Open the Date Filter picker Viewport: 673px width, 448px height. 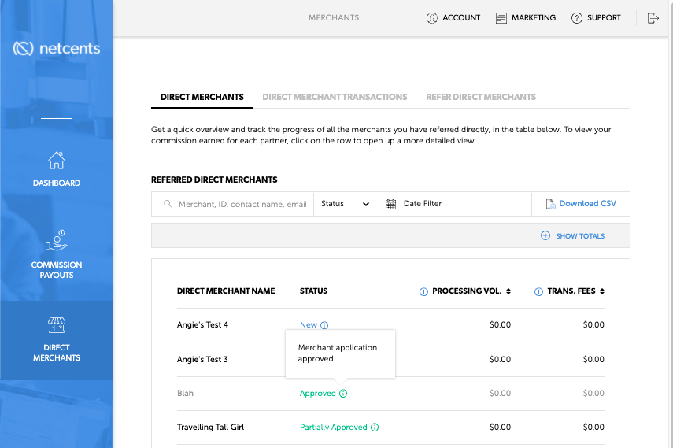point(453,204)
